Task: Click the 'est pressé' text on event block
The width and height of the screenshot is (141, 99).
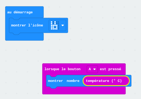Action: [110, 69]
